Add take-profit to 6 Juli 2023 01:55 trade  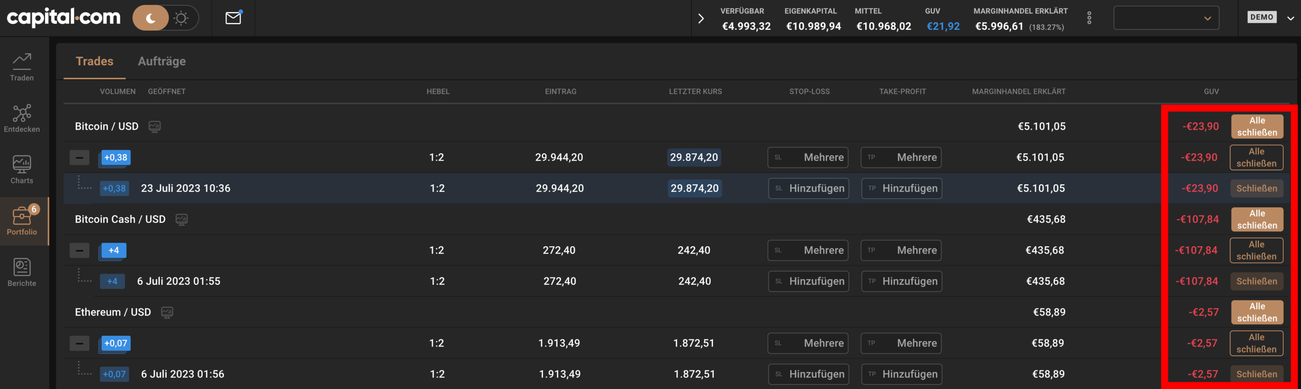pos(902,281)
